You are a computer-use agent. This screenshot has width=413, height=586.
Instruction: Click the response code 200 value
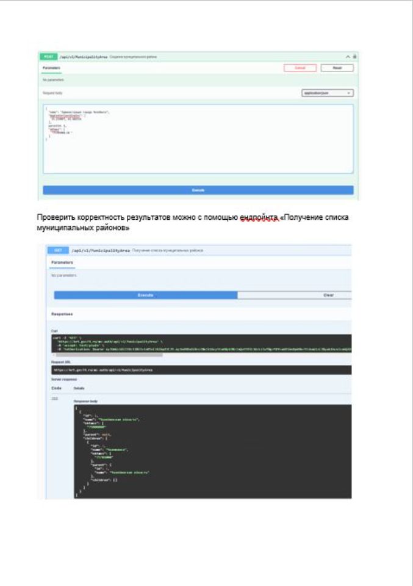coord(54,399)
